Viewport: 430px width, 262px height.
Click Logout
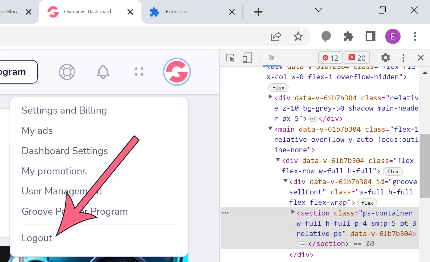[x=37, y=238]
